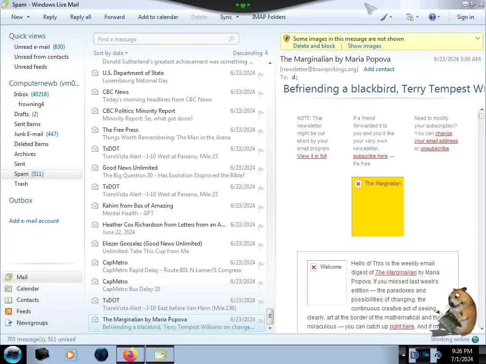Switch to Windows Live Mail taskbar button
Screen dimensions: 486x364
159,355
